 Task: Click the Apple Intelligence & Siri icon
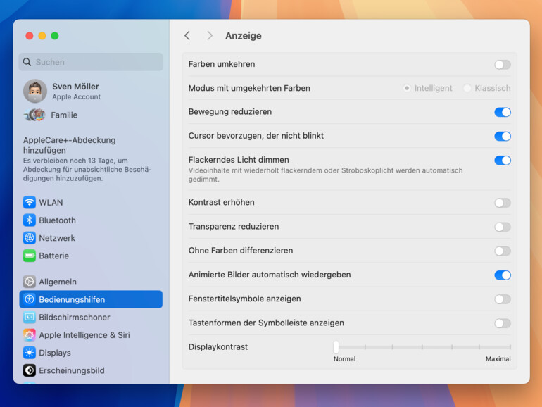coord(30,335)
